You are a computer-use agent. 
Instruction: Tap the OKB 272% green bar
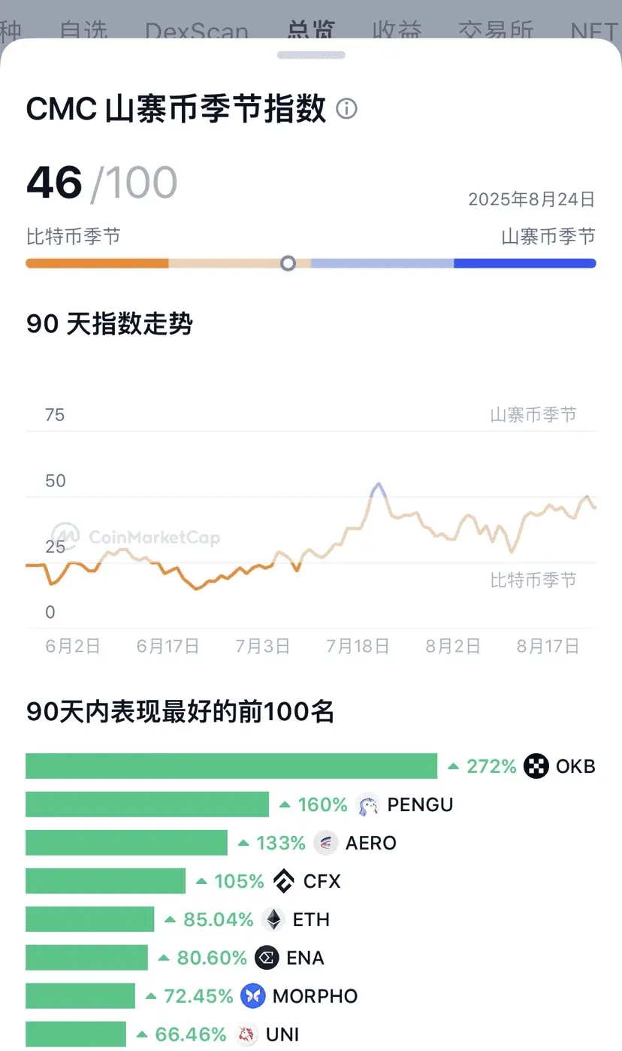tap(231, 766)
